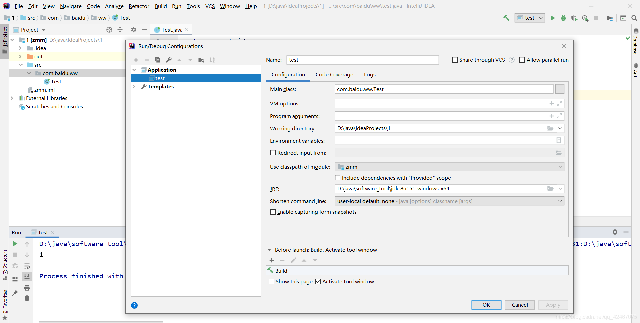Open Use classpath of module dropdown
The height and width of the screenshot is (323, 640).
449,167
